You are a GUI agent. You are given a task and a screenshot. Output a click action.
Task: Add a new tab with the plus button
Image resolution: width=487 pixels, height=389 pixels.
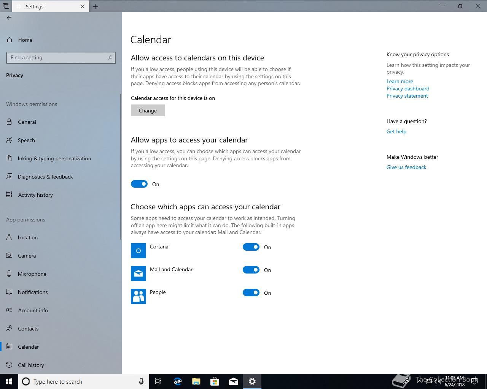pyautogui.click(x=95, y=6)
